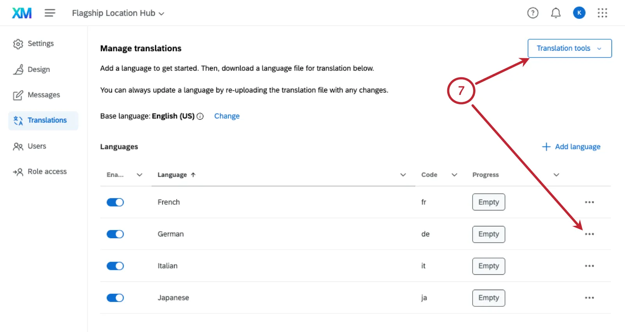Click the German code 'de'
This screenshot has height=332, width=625.
point(425,234)
